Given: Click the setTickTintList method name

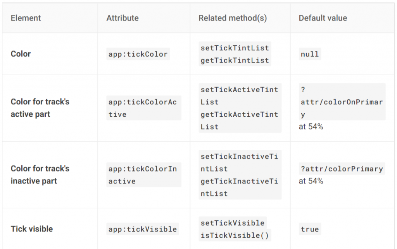Looking at the screenshot, I should click(235, 48).
